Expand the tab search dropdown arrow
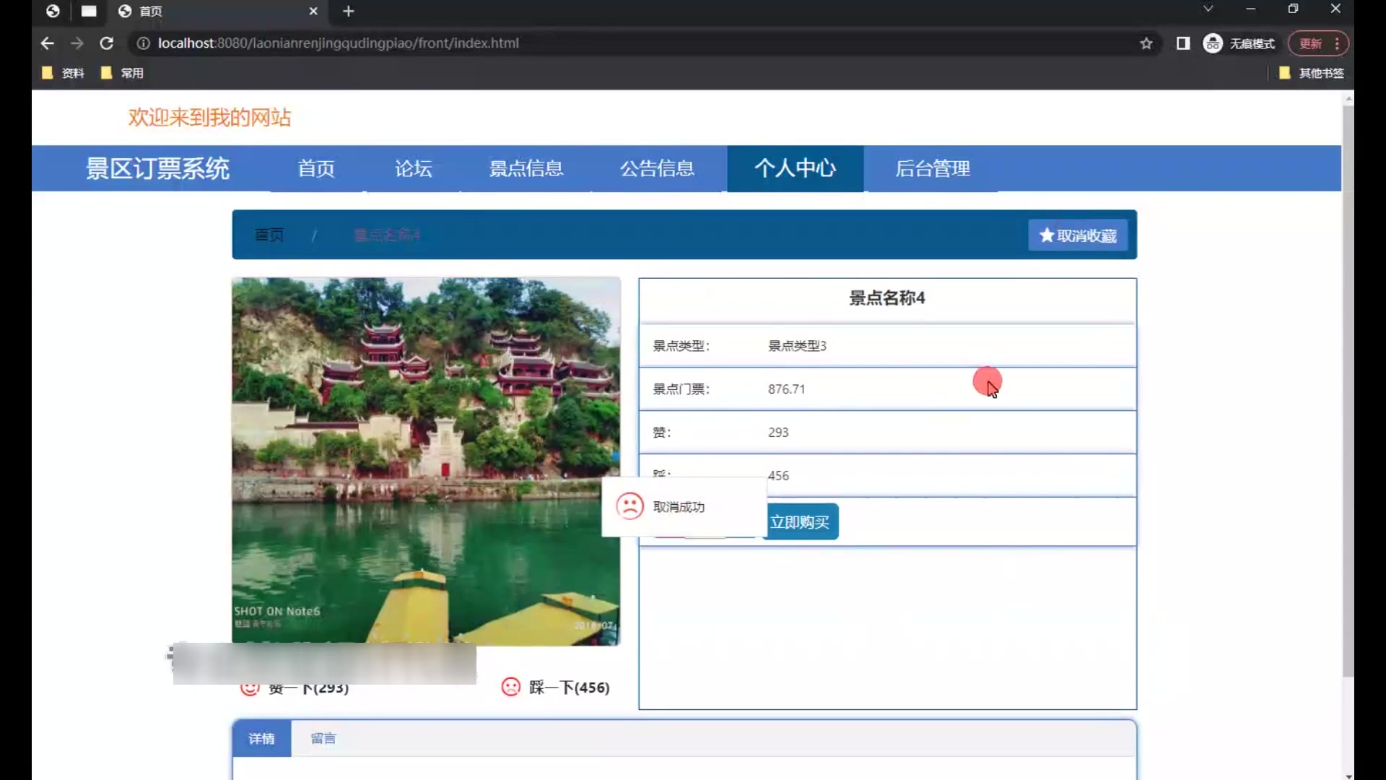The width and height of the screenshot is (1386, 780). 1208,9
